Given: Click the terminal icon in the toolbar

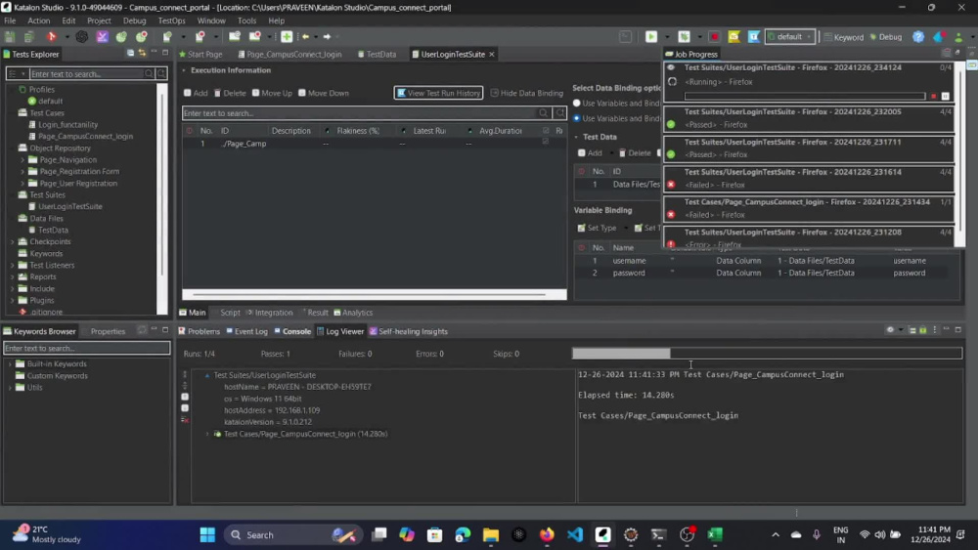Looking at the screenshot, I should [x=626, y=37].
